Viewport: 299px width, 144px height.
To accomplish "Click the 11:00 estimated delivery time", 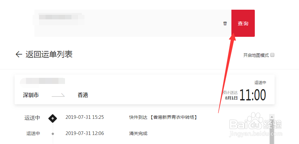I will 253,95.
